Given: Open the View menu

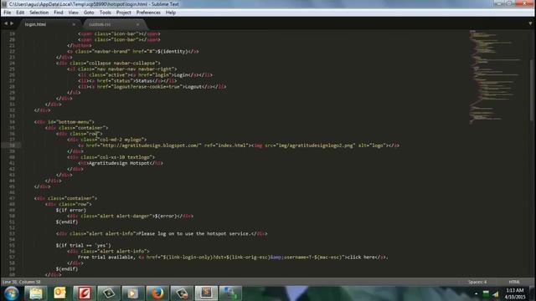Looking at the screenshot, I should tap(73, 13).
